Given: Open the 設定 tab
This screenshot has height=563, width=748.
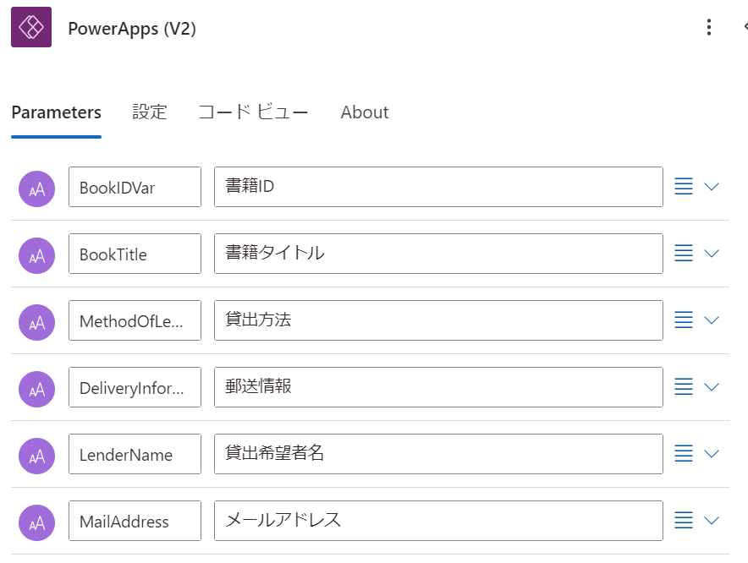Looking at the screenshot, I should pos(149,112).
